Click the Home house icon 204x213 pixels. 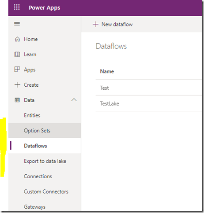point(17,39)
